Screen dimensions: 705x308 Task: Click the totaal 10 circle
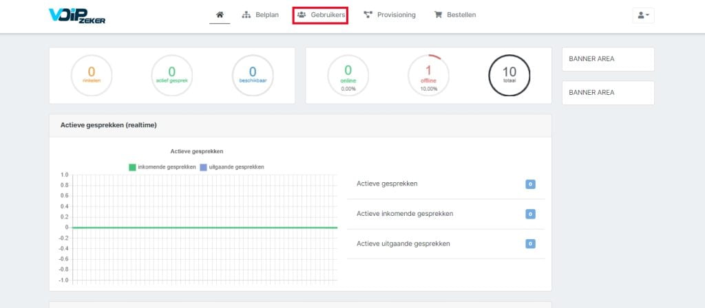click(509, 76)
